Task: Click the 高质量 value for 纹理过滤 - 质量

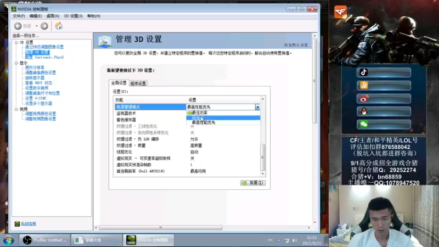Action: point(196,145)
